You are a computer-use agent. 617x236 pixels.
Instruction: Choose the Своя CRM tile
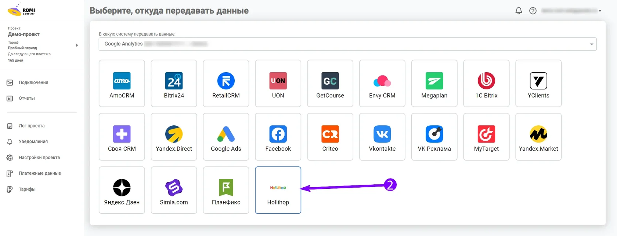pyautogui.click(x=122, y=137)
